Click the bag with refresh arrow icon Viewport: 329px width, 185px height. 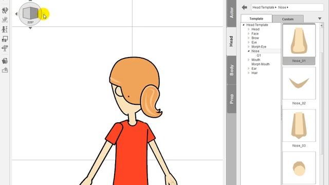(5, 61)
